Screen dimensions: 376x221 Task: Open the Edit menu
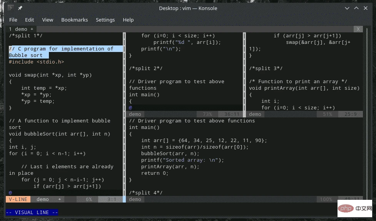coord(30,20)
